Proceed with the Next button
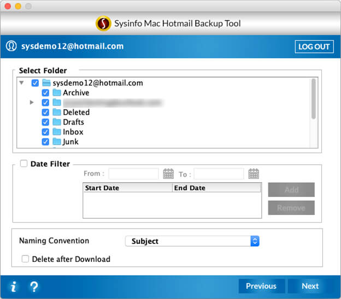This screenshot has width=341, height=299. (x=310, y=286)
